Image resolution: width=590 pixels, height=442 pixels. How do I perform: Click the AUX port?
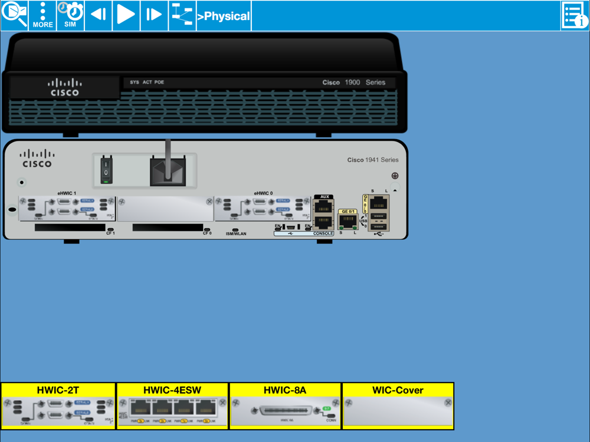pyautogui.click(x=323, y=205)
